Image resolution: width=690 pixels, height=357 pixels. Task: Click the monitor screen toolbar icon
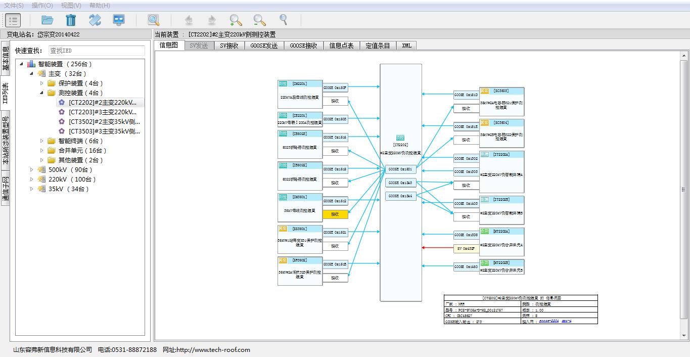click(x=119, y=20)
